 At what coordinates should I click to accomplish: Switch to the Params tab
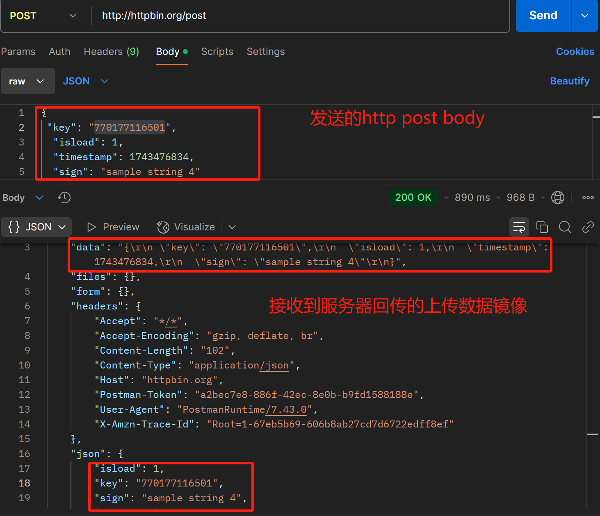[x=18, y=52]
